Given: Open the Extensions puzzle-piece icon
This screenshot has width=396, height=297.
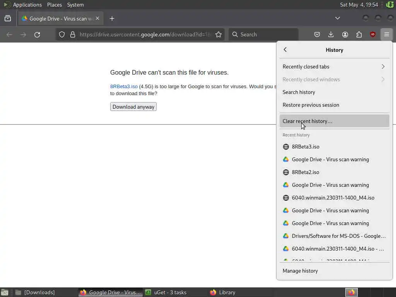Looking at the screenshot, I should 359,34.
